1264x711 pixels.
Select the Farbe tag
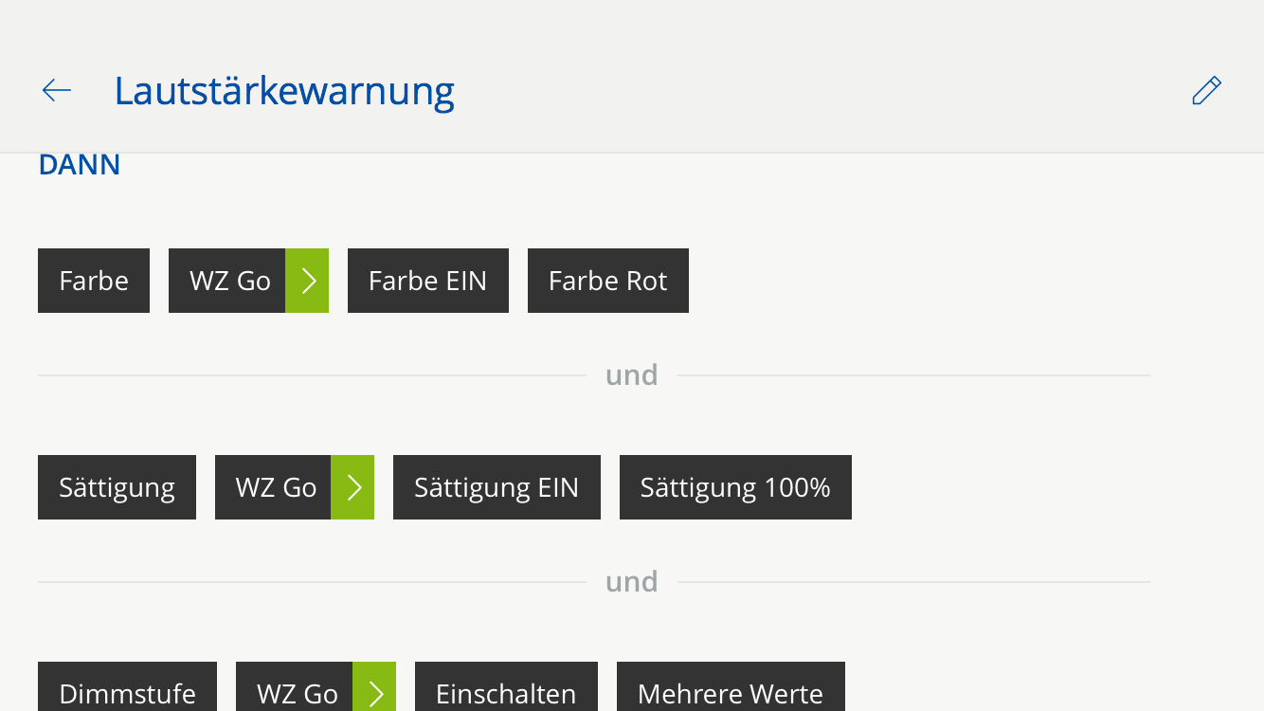94,281
